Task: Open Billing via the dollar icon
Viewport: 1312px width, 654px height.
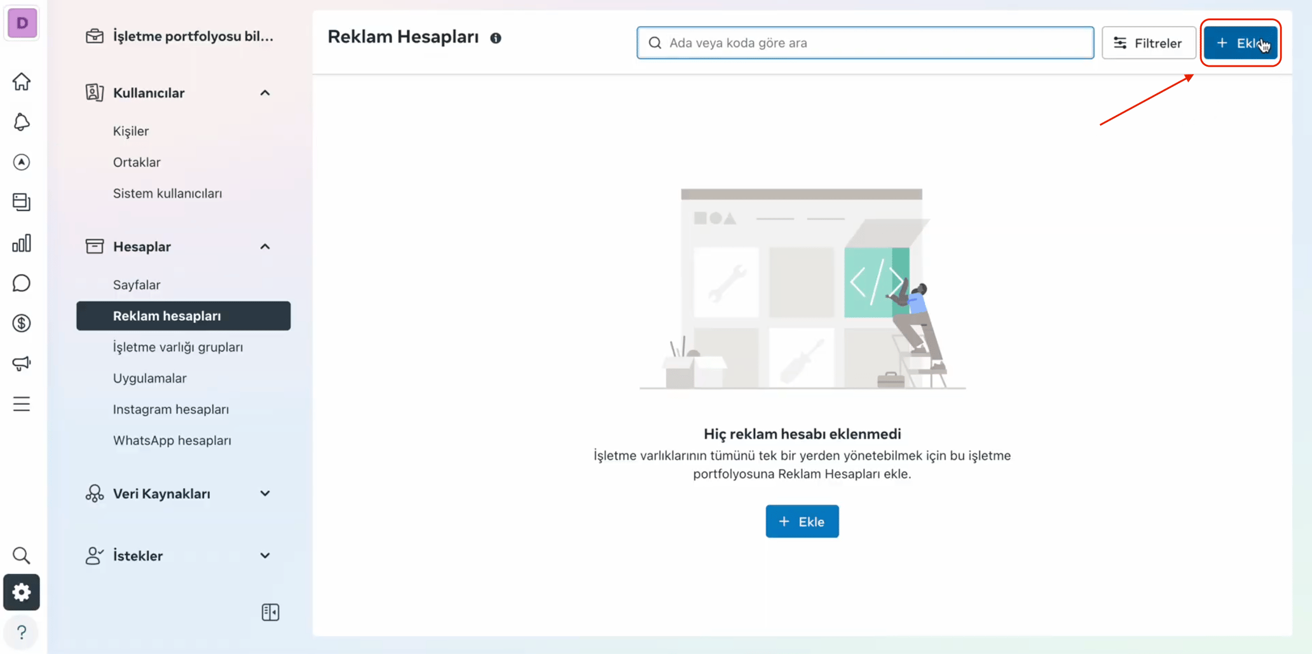Action: 22,323
